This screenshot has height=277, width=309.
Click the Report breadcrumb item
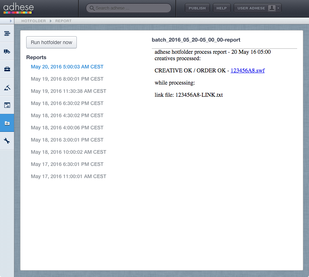click(x=64, y=21)
